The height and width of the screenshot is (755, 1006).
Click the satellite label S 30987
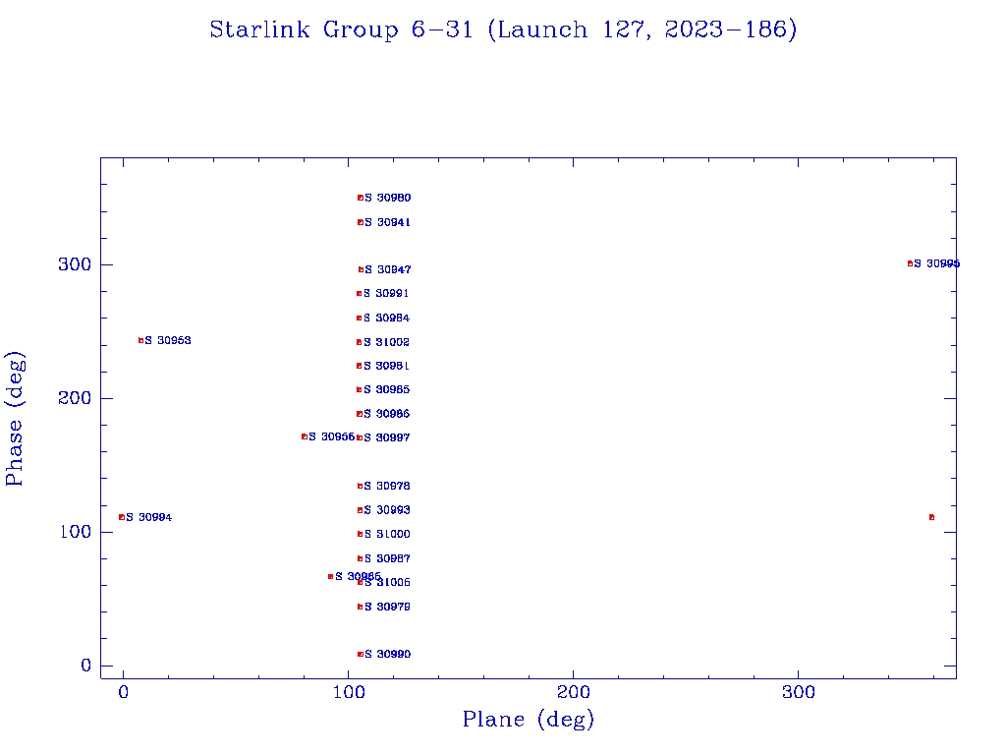pyautogui.click(x=387, y=558)
